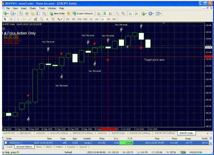Open the Help menu
214x155 pixels.
(x=62, y=8)
